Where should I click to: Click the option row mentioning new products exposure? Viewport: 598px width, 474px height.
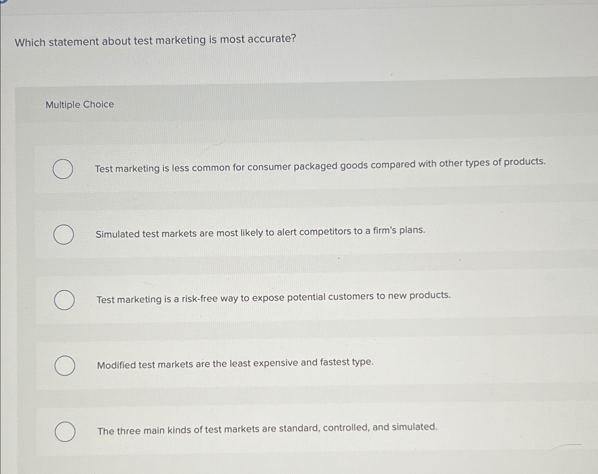point(274,297)
